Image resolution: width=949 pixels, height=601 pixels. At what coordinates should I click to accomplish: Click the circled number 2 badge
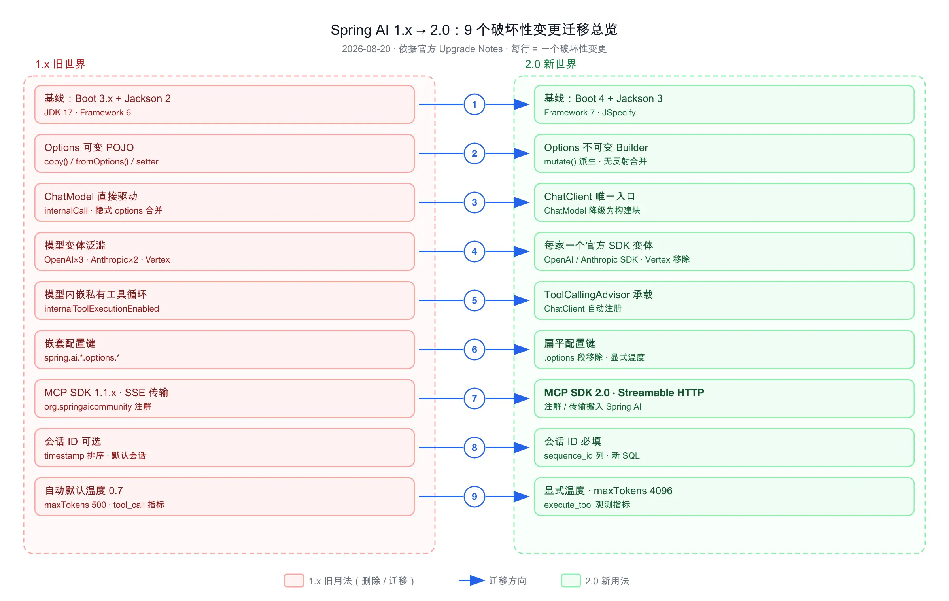pos(474,153)
